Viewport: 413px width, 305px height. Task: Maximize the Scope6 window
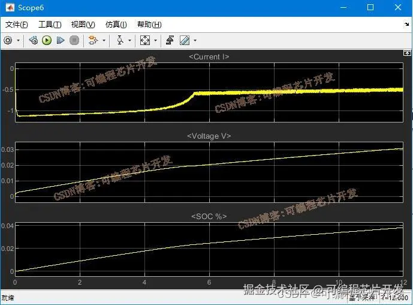coord(370,7)
